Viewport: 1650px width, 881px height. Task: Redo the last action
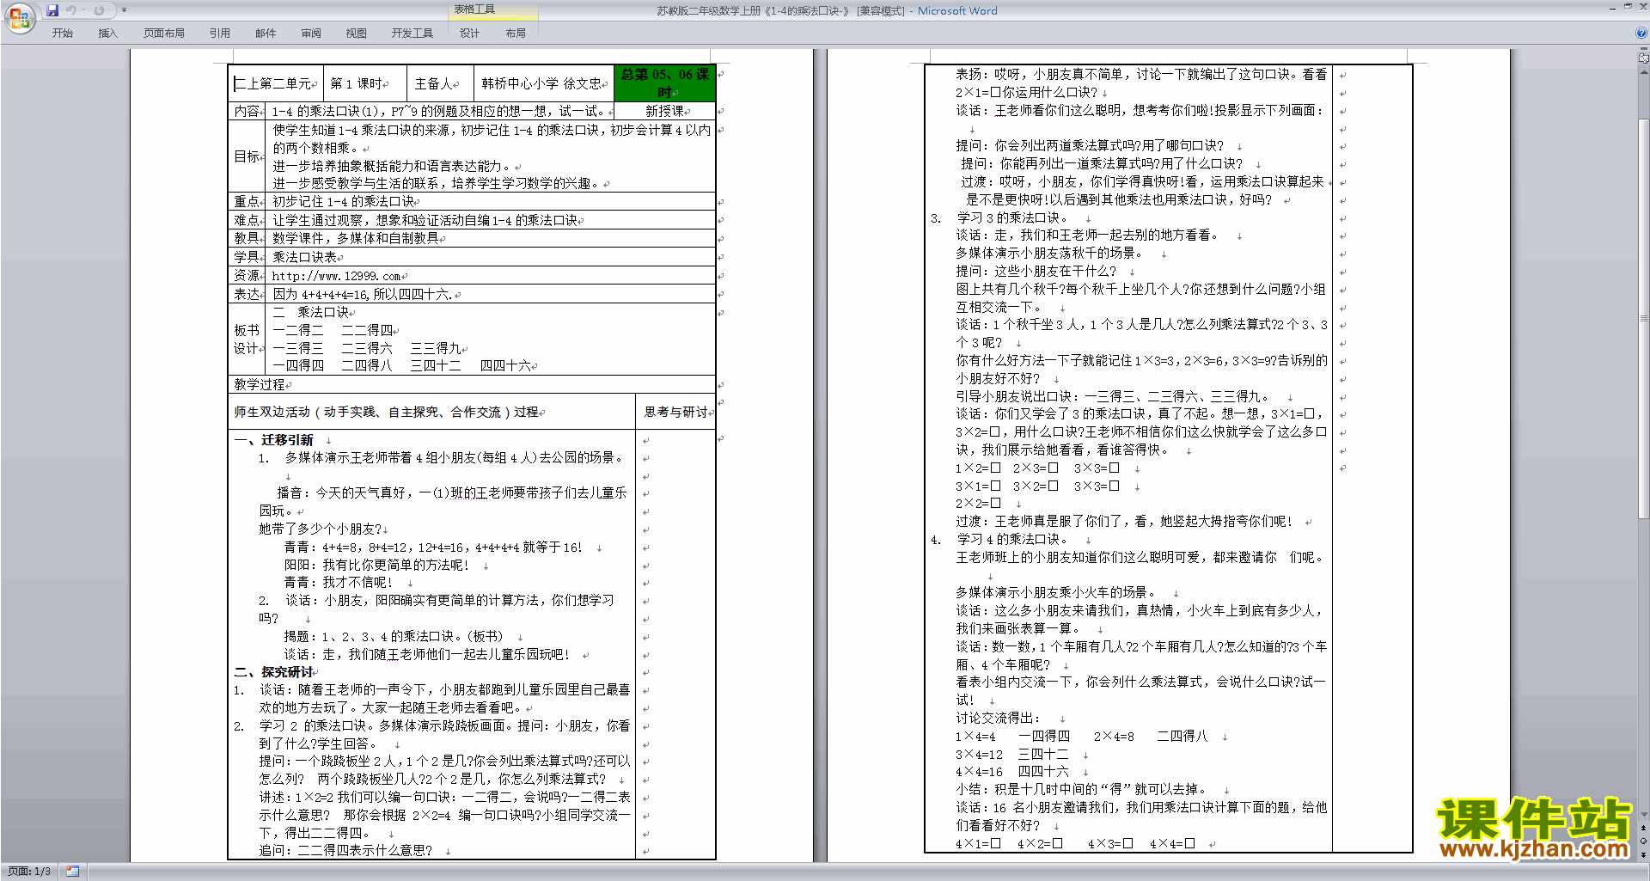coord(99,10)
